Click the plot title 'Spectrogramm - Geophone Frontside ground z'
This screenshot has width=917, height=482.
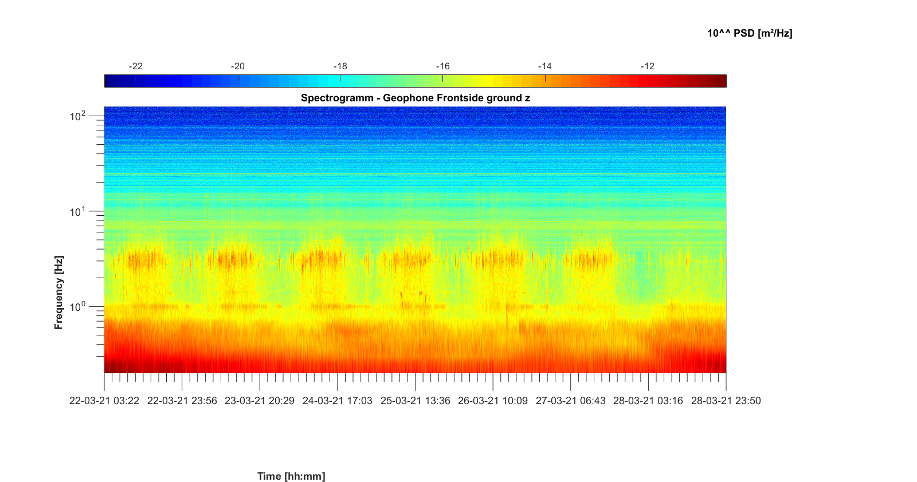415,98
